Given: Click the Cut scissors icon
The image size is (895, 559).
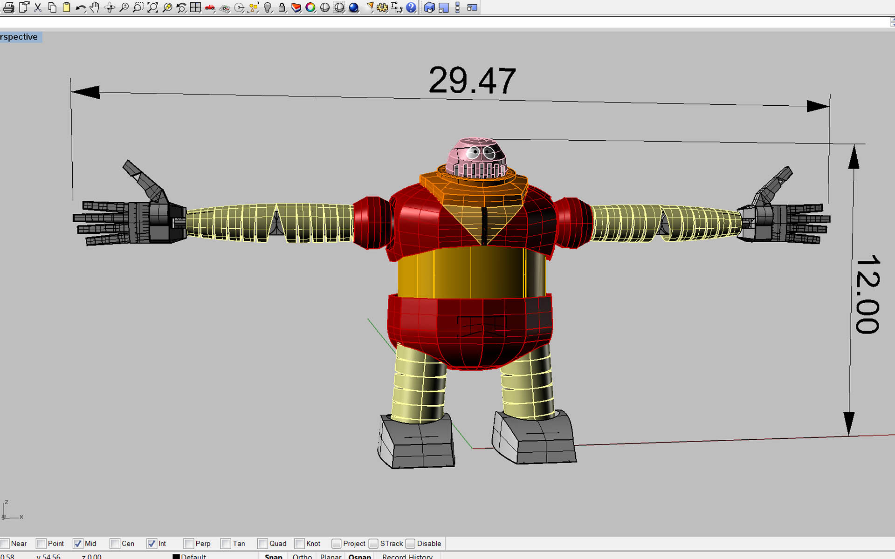Looking at the screenshot, I should (38, 7).
